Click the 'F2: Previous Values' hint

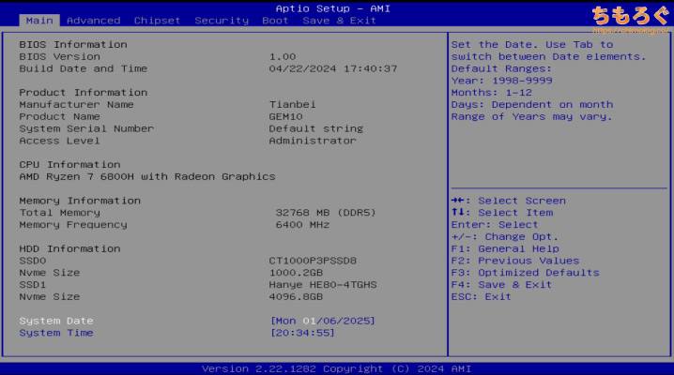click(x=515, y=261)
